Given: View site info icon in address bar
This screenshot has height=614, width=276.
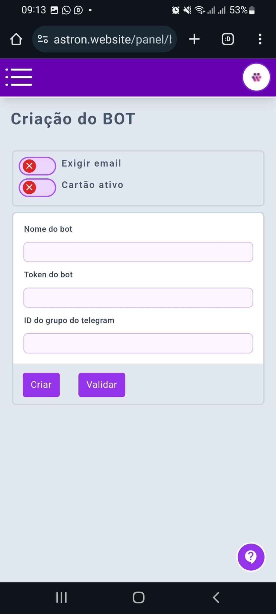Looking at the screenshot, I should click(43, 39).
